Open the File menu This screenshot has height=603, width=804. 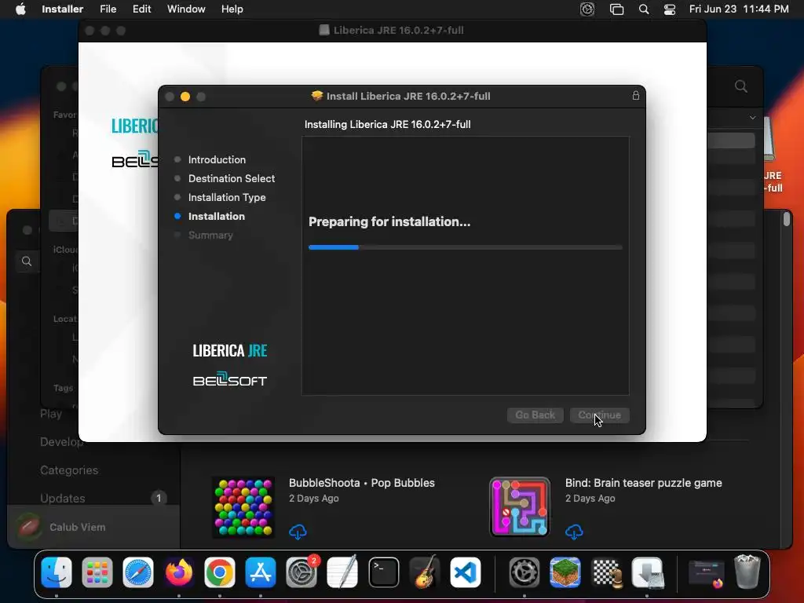(108, 9)
